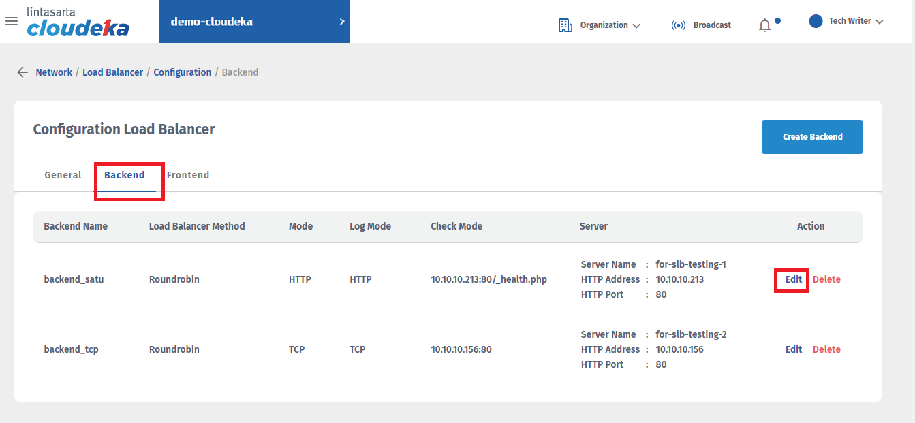Open the Organization dropdown chevron
The image size is (915, 423).
[x=636, y=26]
